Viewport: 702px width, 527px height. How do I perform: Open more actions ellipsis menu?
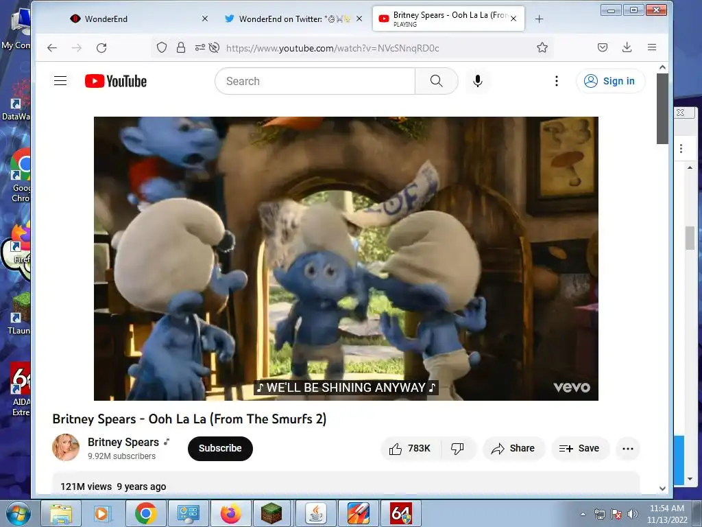point(628,449)
